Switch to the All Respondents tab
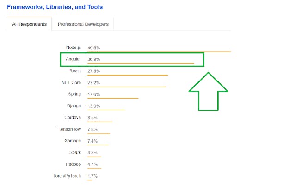Screen dimensions: 296x186 [29, 24]
